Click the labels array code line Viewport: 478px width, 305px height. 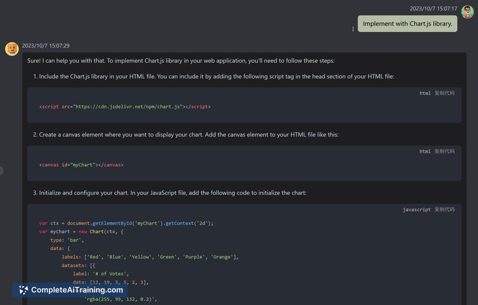pyautogui.click(x=150, y=257)
